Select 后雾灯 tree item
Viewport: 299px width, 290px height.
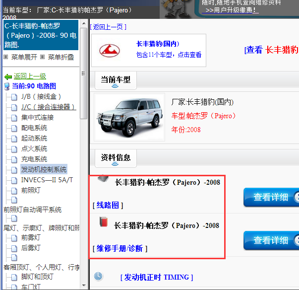31,248
